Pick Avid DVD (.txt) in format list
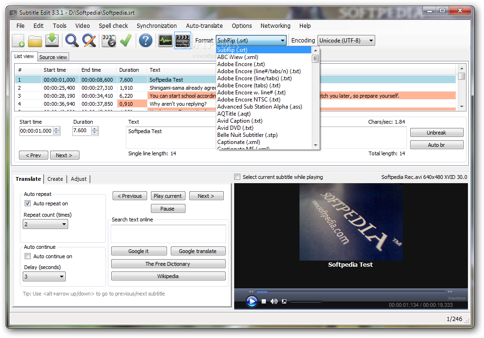 [x=235, y=128]
